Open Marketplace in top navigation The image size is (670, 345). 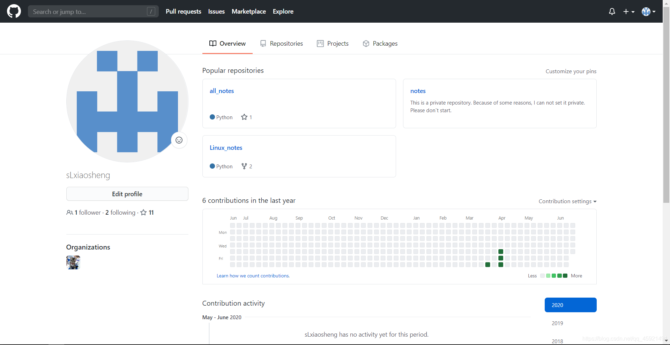[249, 11]
